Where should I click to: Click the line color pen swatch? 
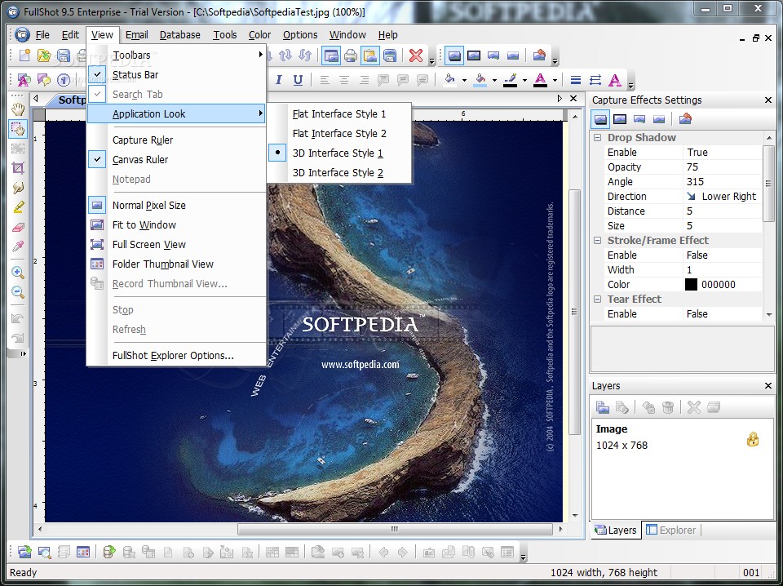(510, 80)
